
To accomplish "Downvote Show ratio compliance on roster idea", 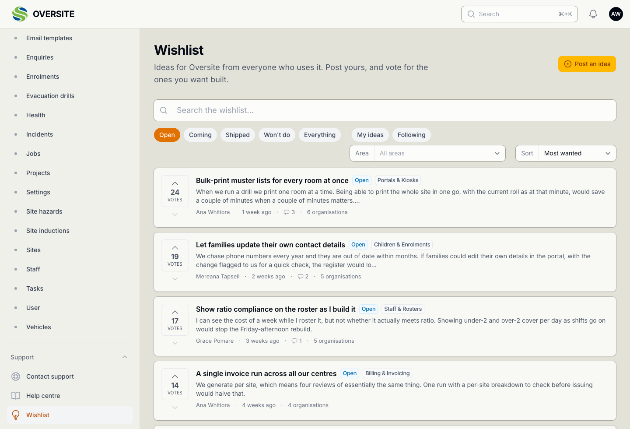I will (175, 343).
